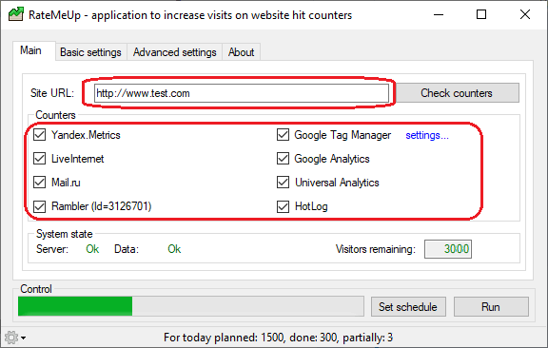Switch to the About tab
548x348 pixels.
[x=241, y=52]
